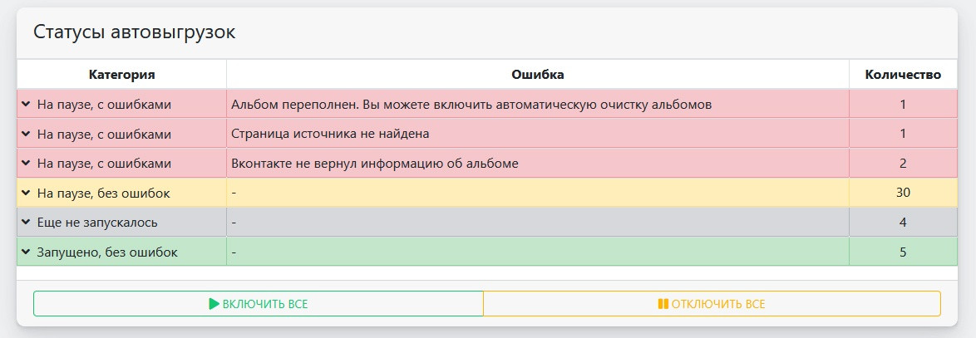Click the "Категория" column header
Screen dimensions: 976x338
pyautogui.click(x=121, y=75)
